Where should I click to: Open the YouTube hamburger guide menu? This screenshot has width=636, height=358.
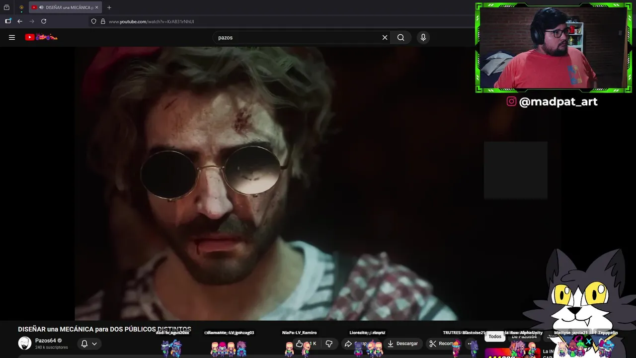(x=12, y=37)
